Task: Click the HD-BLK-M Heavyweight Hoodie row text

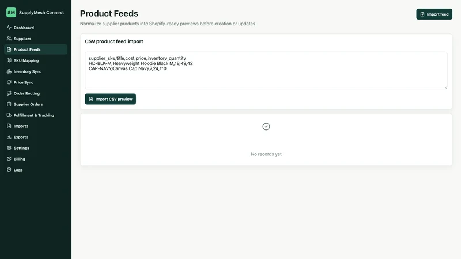Action: 141,63
